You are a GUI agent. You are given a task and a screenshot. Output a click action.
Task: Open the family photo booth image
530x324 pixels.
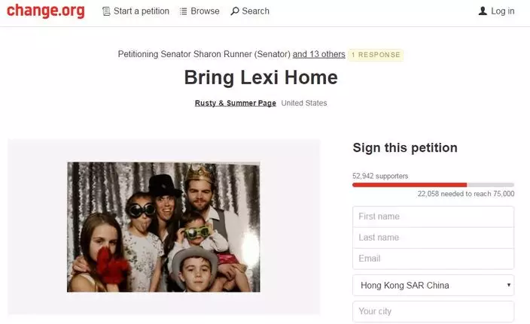click(163, 227)
